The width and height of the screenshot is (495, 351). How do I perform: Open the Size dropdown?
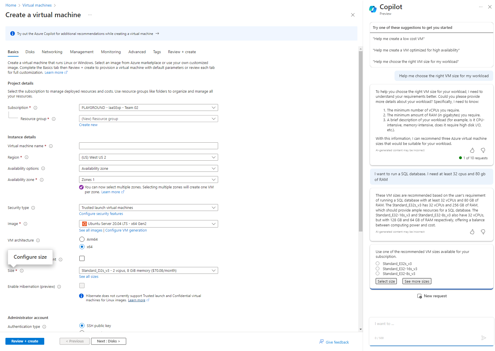148,270
